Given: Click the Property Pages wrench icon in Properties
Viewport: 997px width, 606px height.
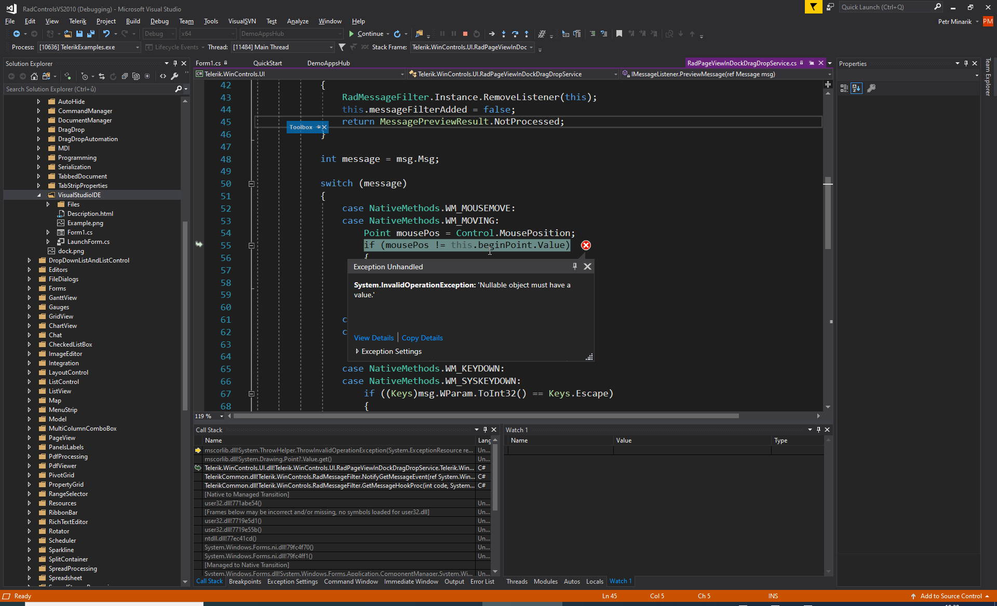Looking at the screenshot, I should pyautogui.click(x=871, y=88).
